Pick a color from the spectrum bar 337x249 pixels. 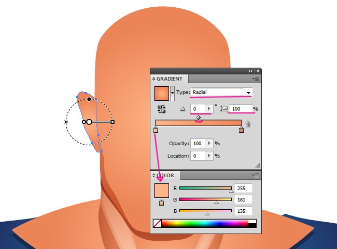point(205,223)
